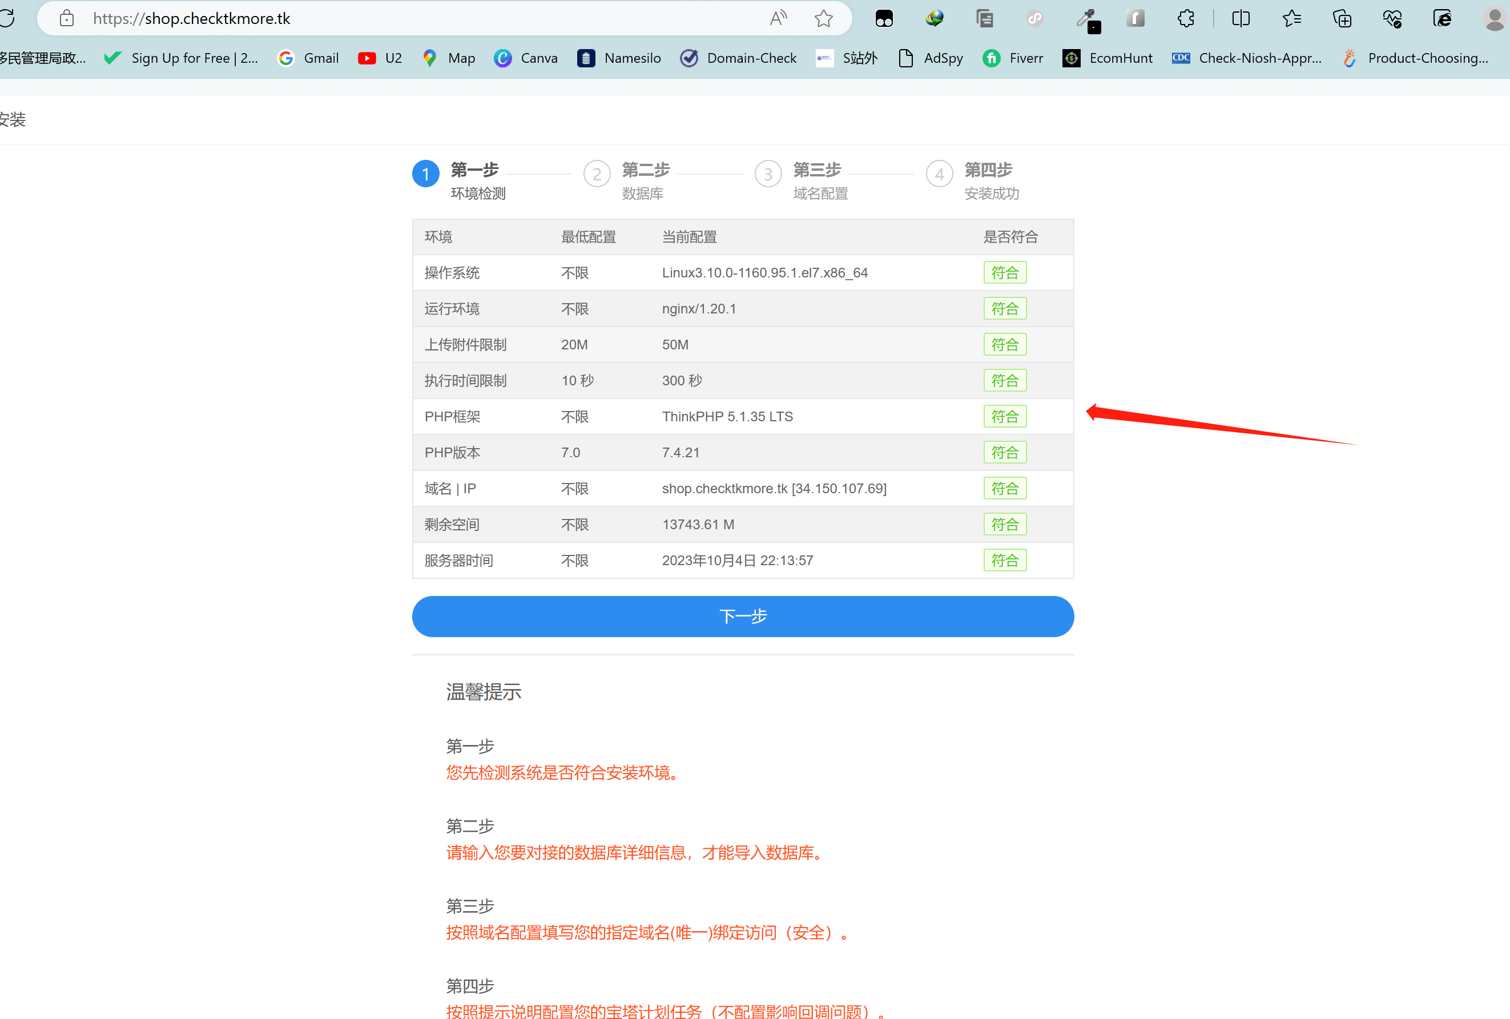
Task: Click 符合 badge in PHP框架 row
Action: (x=1005, y=417)
